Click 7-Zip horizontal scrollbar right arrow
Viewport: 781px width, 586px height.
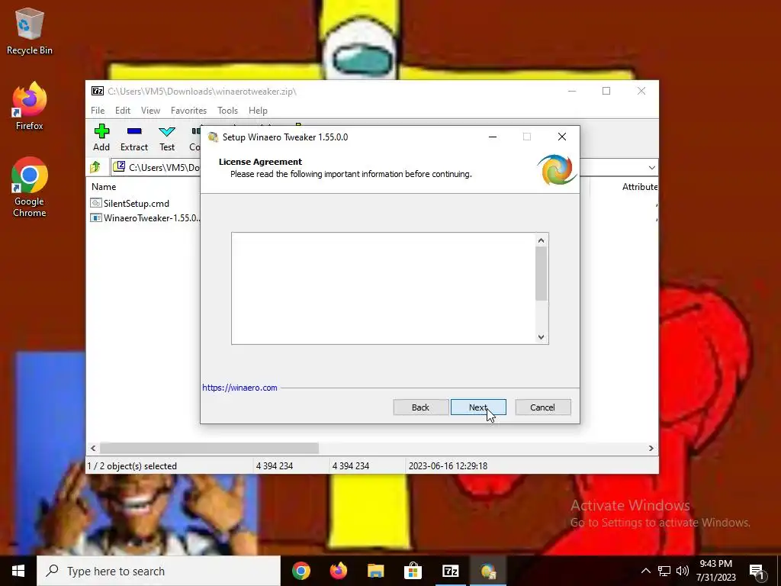[651, 449]
